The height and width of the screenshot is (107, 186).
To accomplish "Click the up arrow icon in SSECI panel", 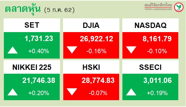I will pos(131,92).
